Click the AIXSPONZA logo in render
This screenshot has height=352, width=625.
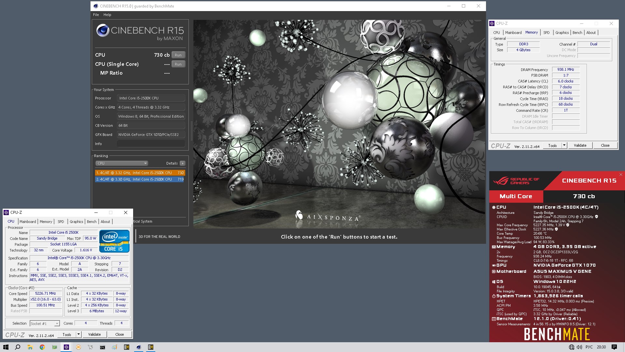(x=327, y=216)
